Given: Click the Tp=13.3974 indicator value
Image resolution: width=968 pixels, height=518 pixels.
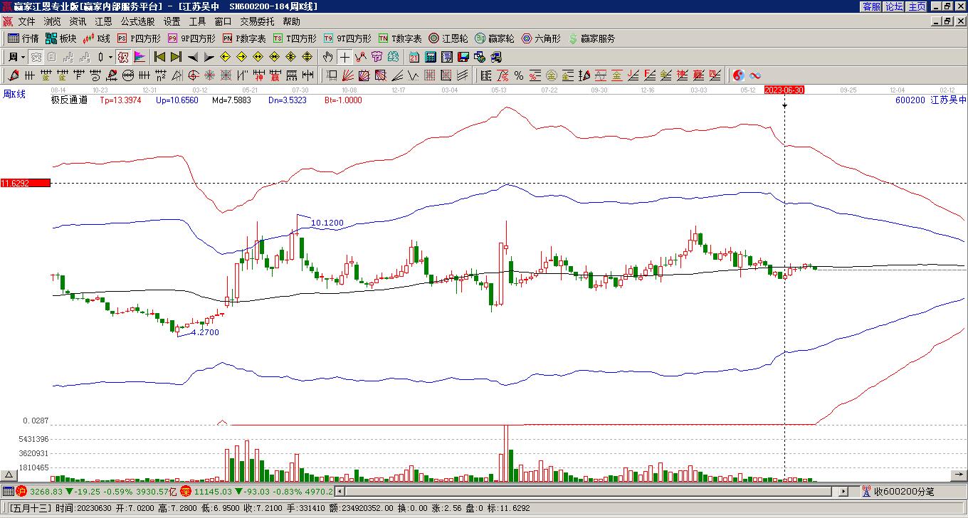Looking at the screenshot, I should click(120, 100).
